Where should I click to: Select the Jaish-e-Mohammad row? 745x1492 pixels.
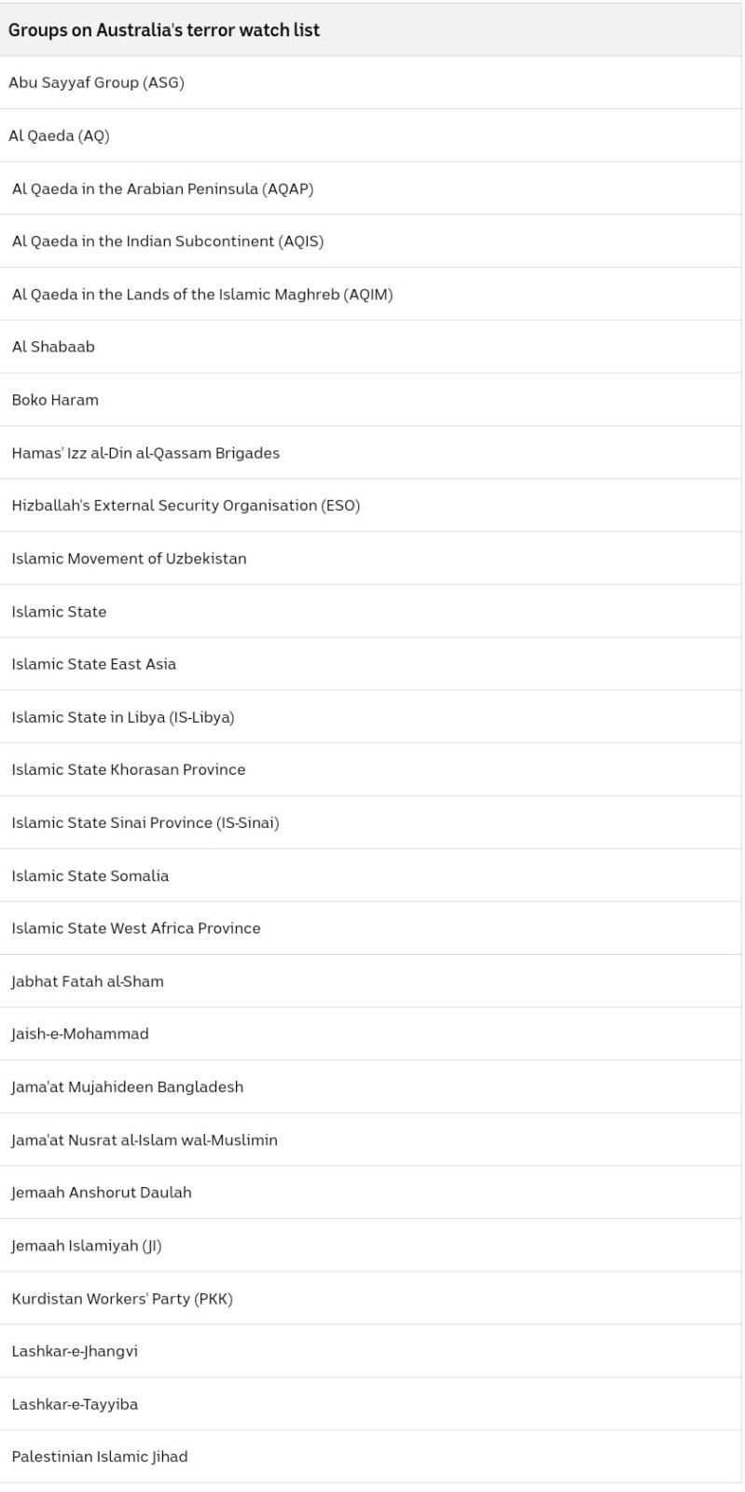[372, 1034]
